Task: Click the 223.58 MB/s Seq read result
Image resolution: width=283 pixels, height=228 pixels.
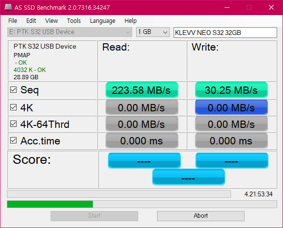Action: (142, 90)
